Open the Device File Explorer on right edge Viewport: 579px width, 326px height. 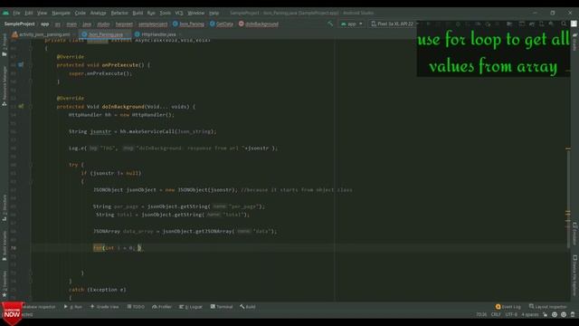pos(575,274)
